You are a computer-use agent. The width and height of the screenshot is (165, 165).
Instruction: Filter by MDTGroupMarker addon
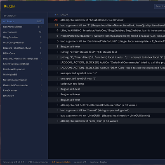[x=23, y=42]
